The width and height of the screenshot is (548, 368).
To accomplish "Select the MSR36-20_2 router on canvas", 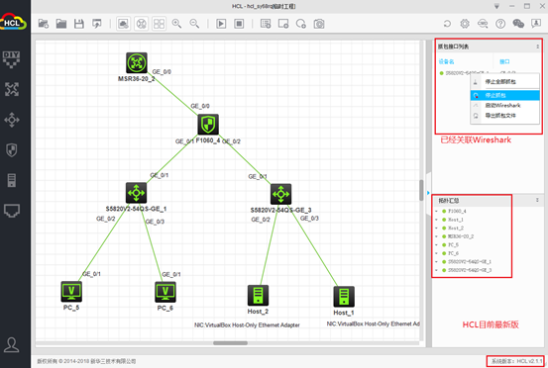I will 137,62.
